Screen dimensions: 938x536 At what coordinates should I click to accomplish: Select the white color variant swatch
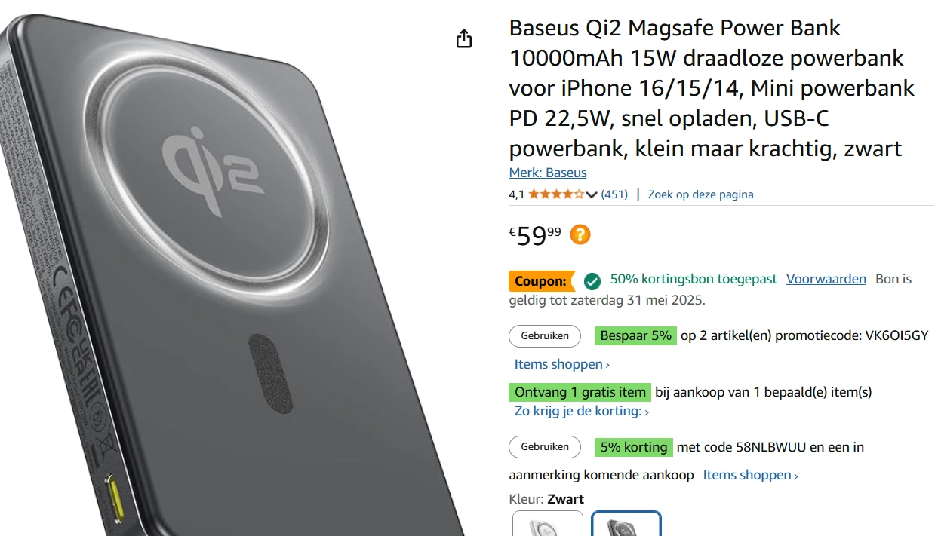(x=548, y=523)
